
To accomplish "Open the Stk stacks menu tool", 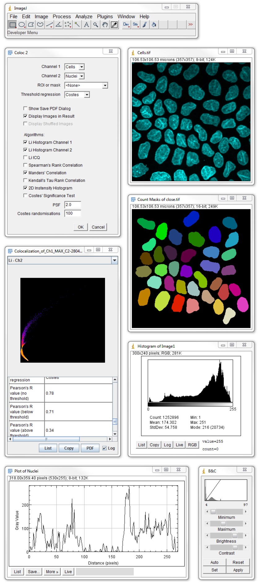I will tap(135, 25).
